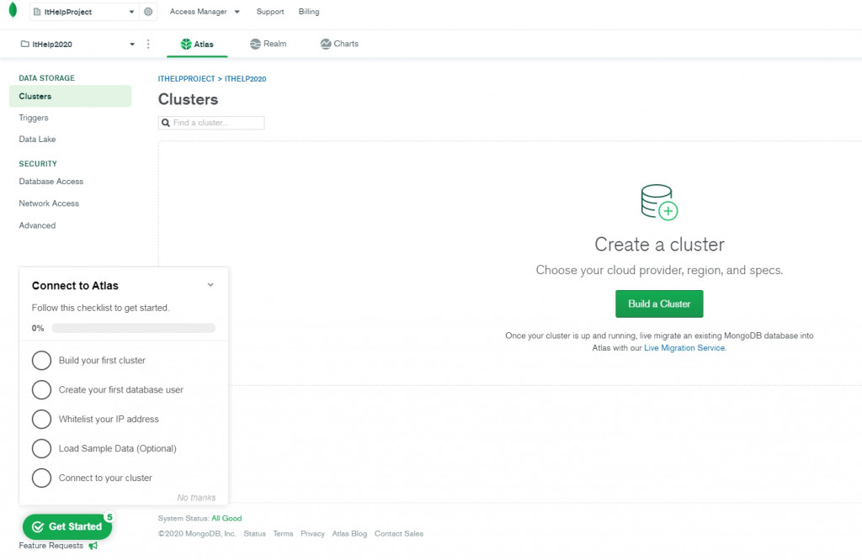Collapse the Connect to Atlas panel
Screen dimensions: 862x560
click(x=210, y=285)
